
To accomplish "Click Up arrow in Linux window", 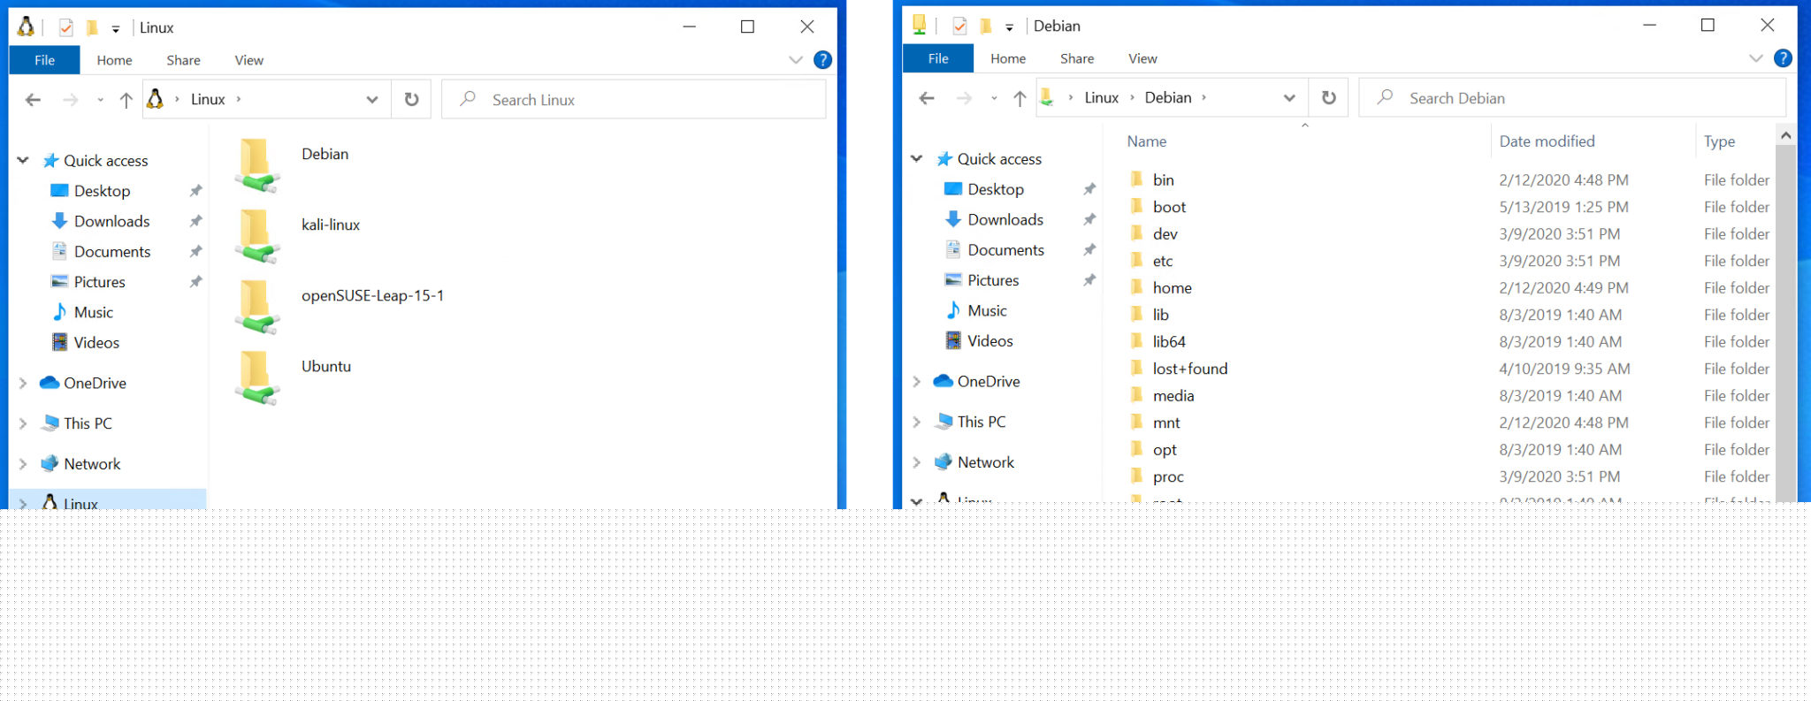I will coord(126,100).
